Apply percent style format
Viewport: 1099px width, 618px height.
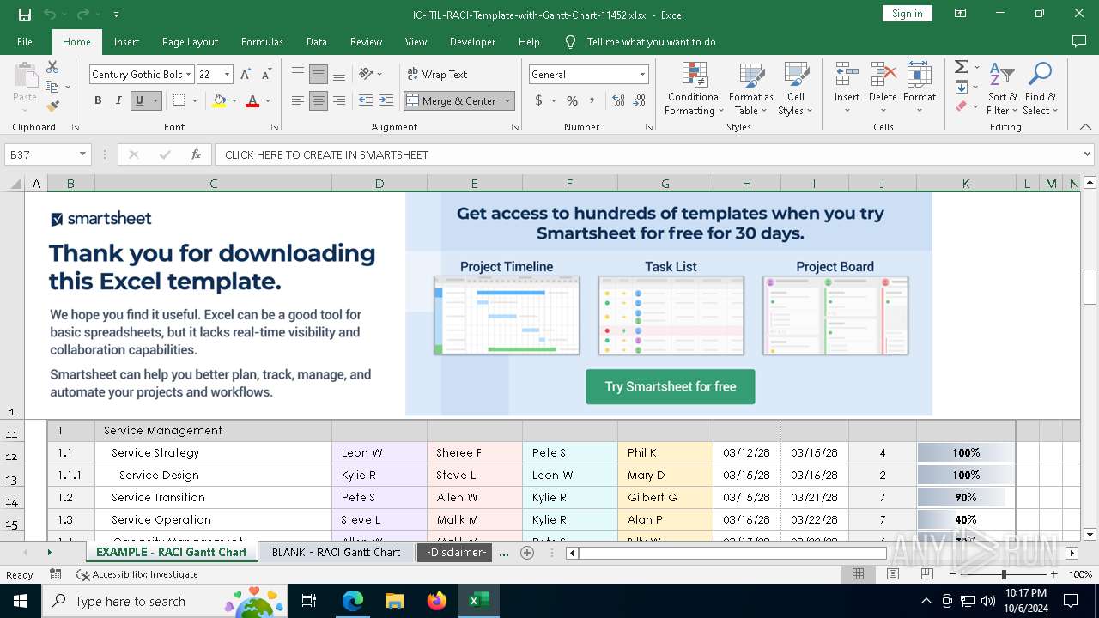pyautogui.click(x=572, y=100)
